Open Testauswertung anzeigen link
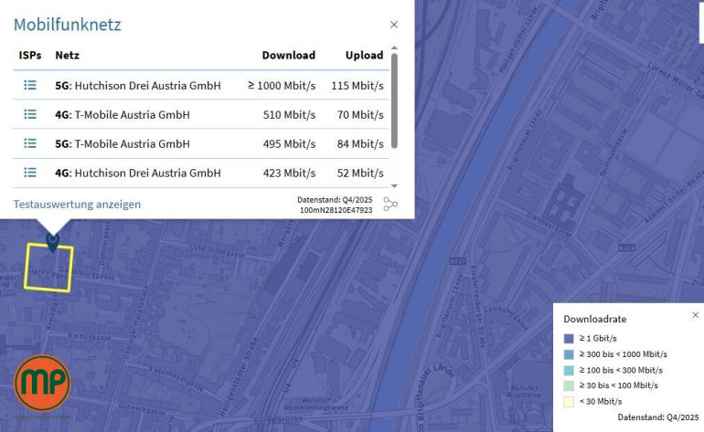Screen dimensions: 704x432 coord(77,204)
